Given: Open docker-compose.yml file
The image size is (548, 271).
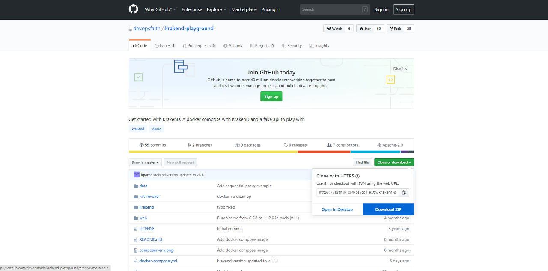Looking at the screenshot, I should coord(158,261).
